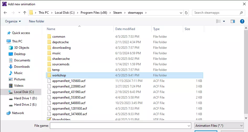Select the depotcache folder icon
The height and width of the screenshot is (132, 248).
[49, 42]
